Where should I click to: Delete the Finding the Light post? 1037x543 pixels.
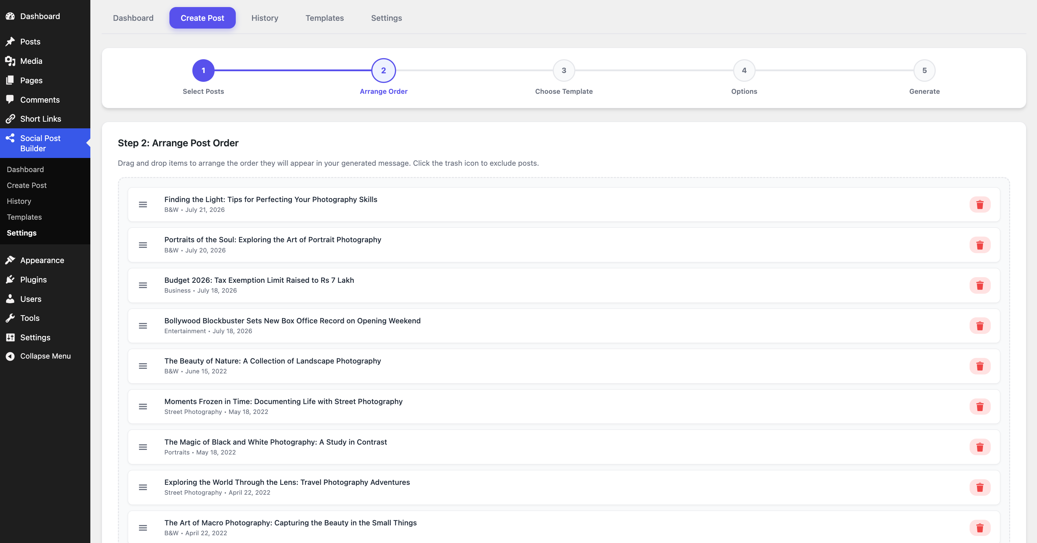979,205
